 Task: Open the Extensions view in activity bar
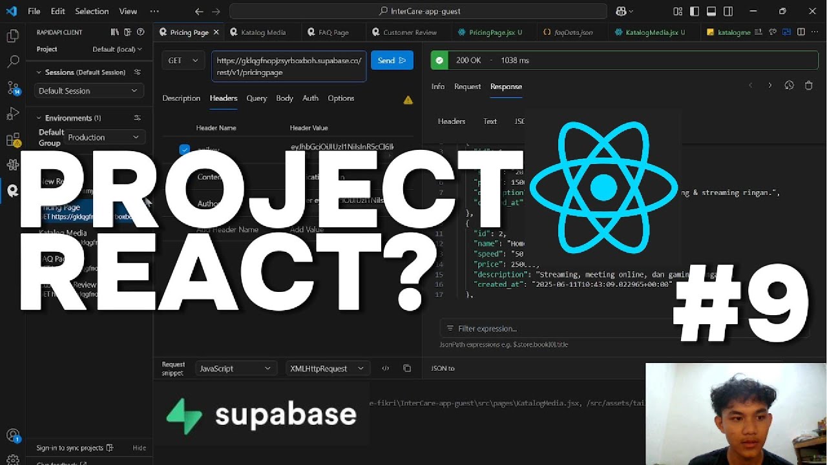12,139
